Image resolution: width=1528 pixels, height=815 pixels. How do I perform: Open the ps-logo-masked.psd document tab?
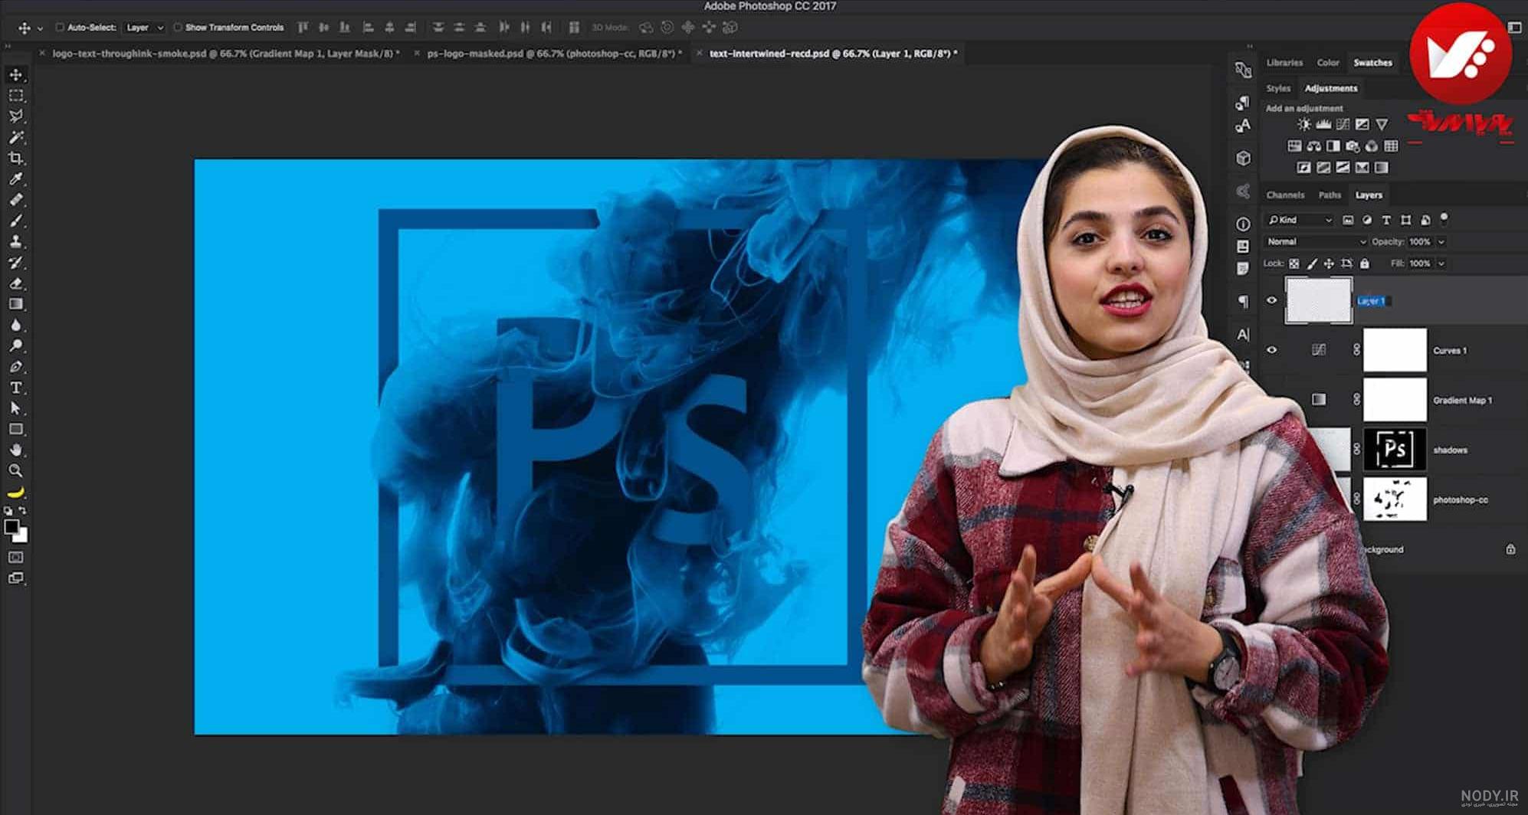(x=553, y=54)
